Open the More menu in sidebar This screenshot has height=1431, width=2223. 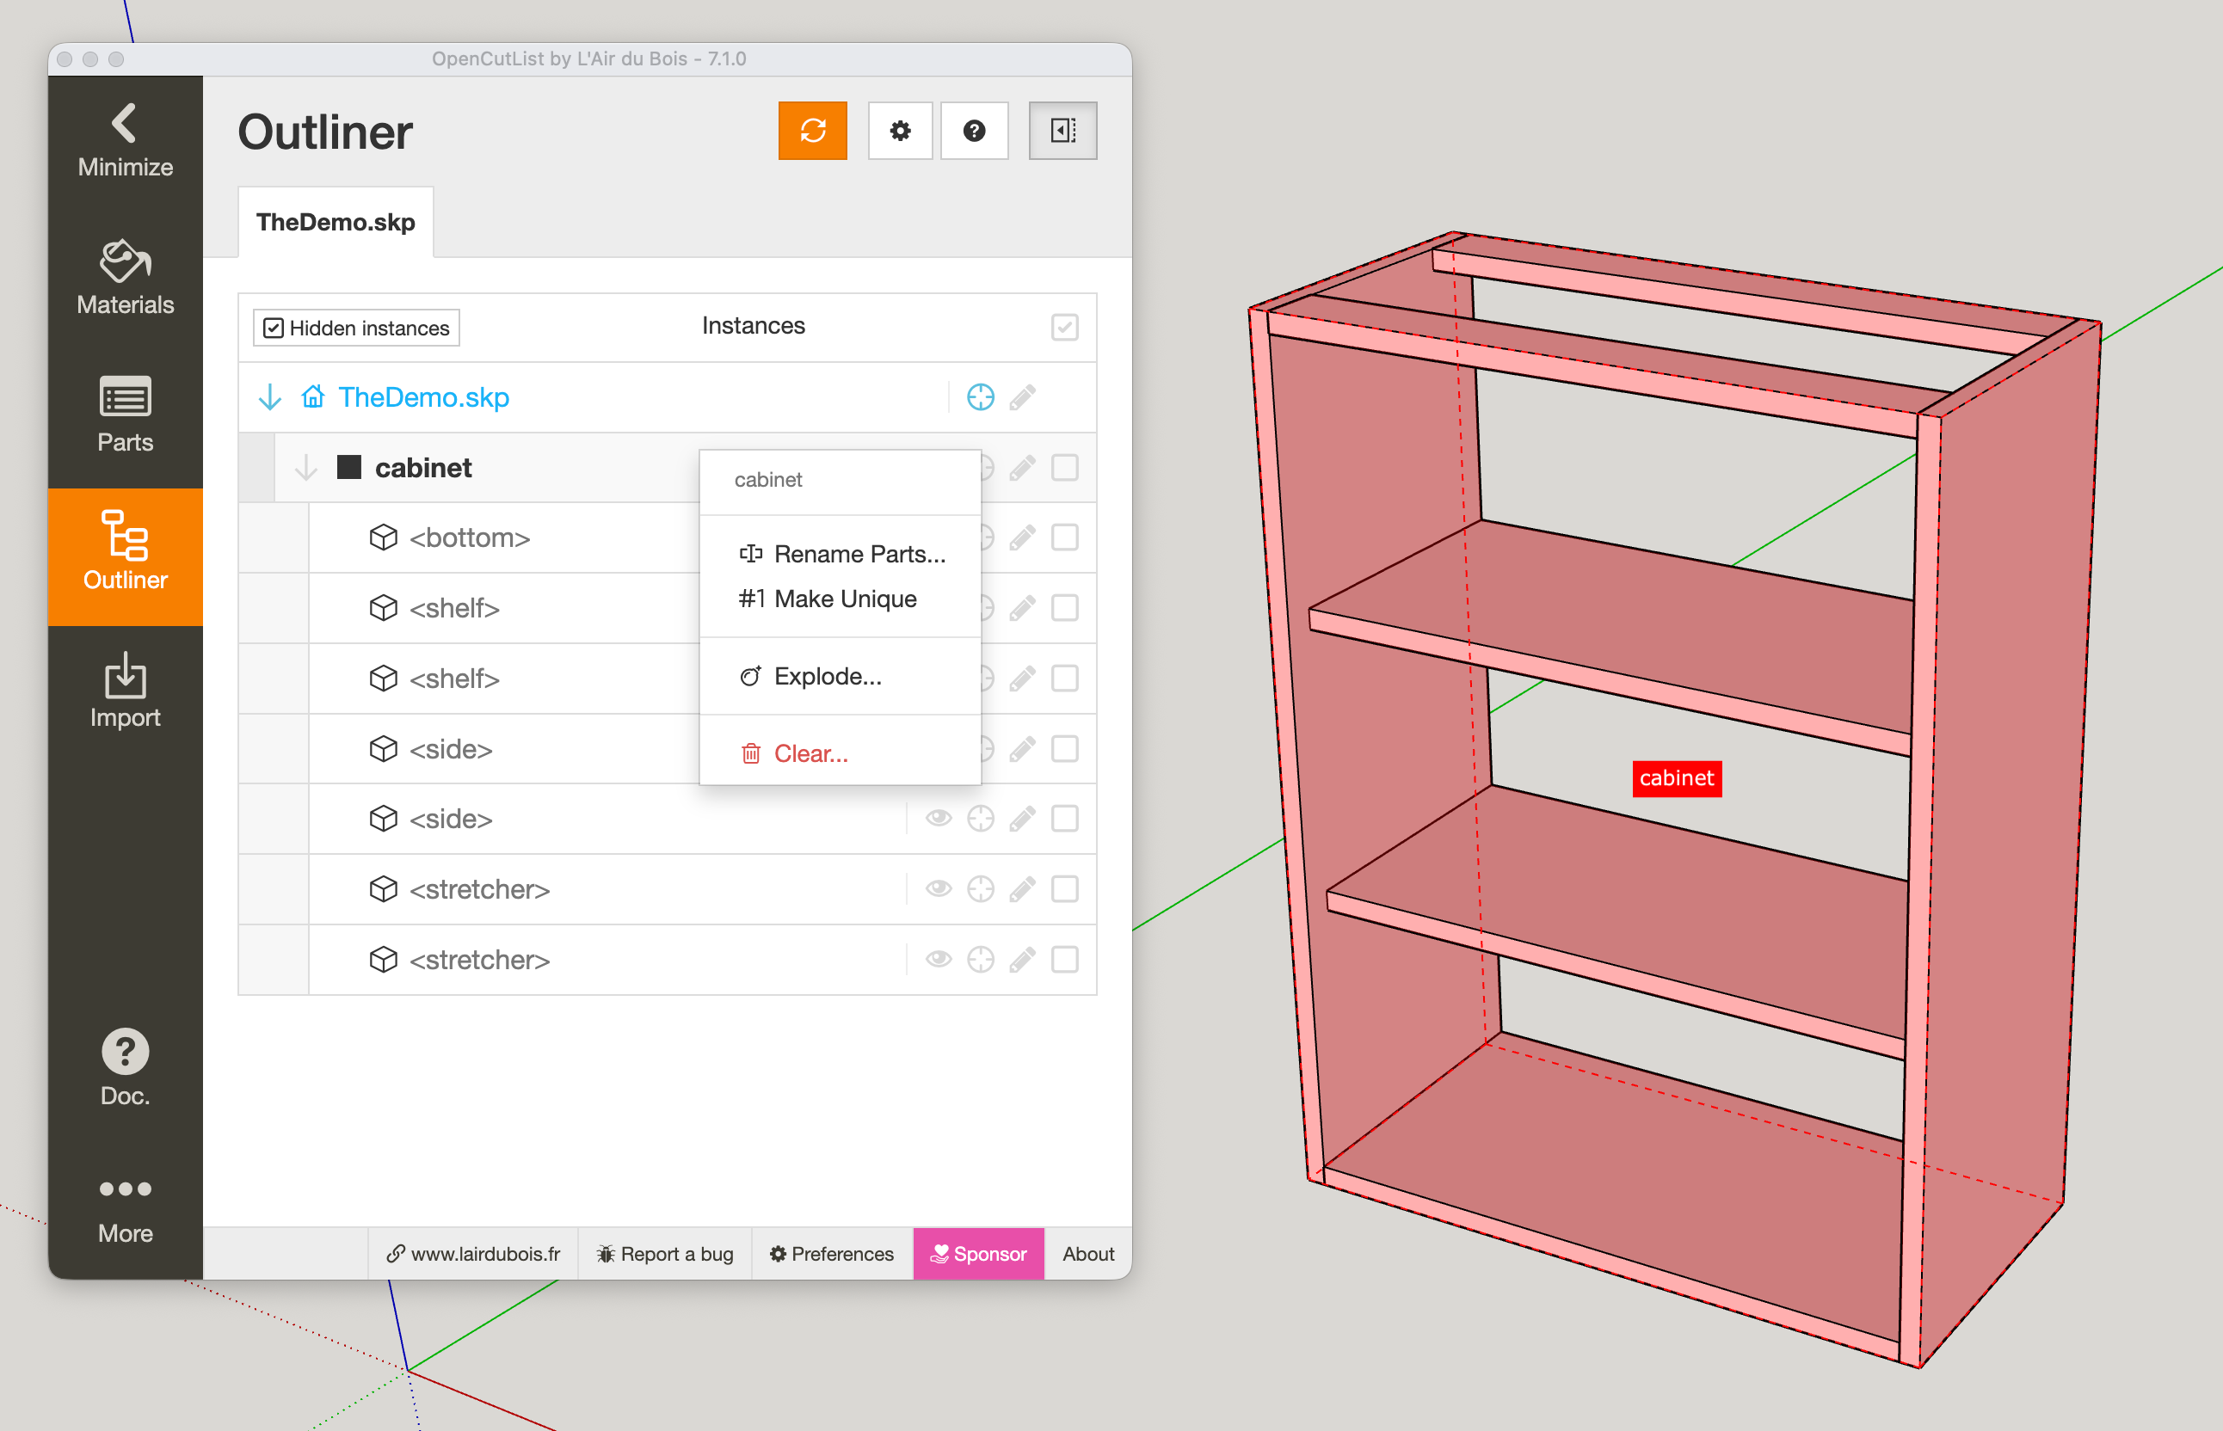[x=125, y=1207]
